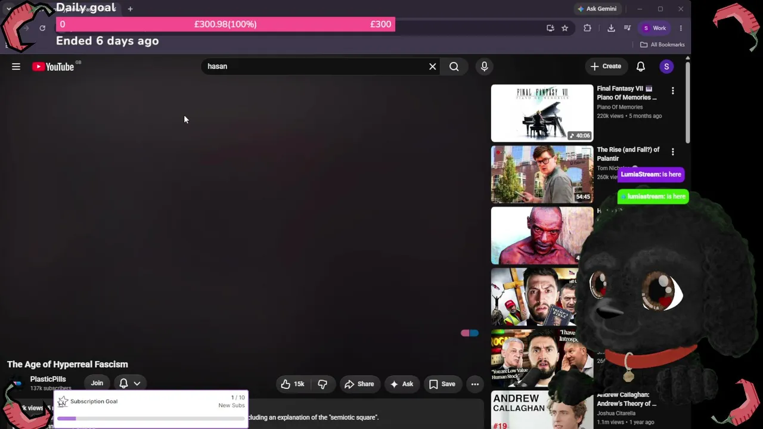The image size is (763, 429).
Task: Click Piano Of Memories channel name
Action: pos(620,107)
